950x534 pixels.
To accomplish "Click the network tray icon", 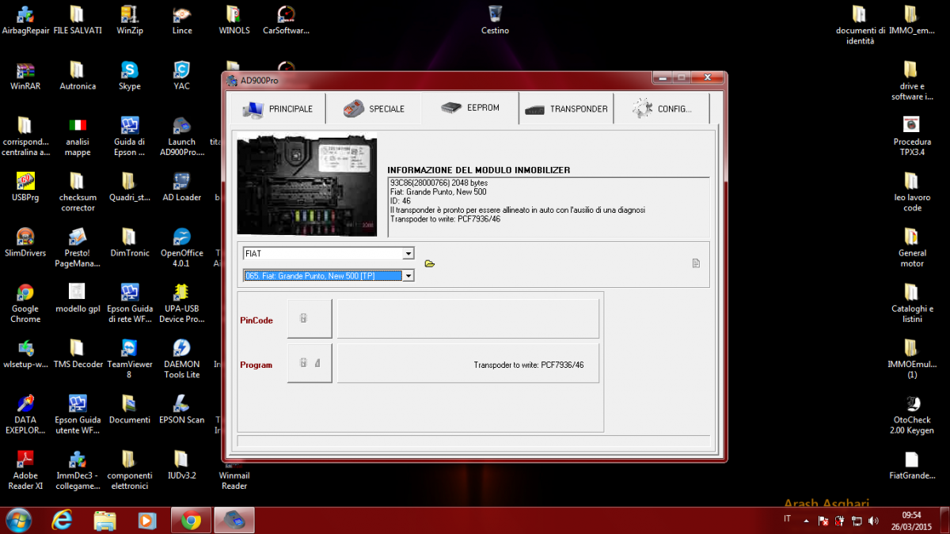I will point(857,521).
